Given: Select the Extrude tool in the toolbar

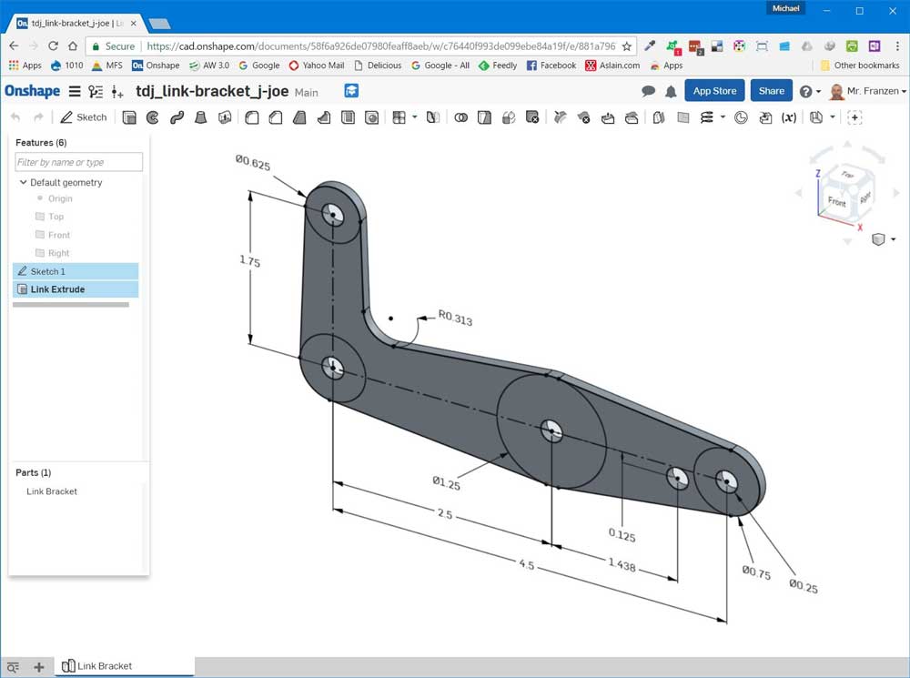Looking at the screenshot, I should [x=129, y=117].
